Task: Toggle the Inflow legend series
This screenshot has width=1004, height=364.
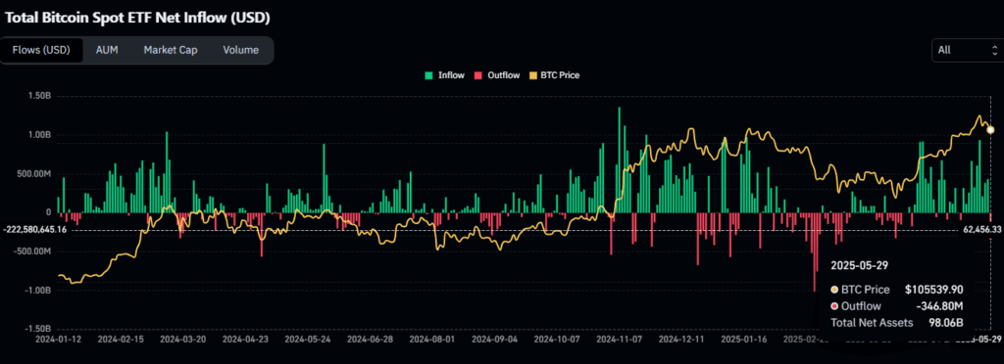Action: 444,75
